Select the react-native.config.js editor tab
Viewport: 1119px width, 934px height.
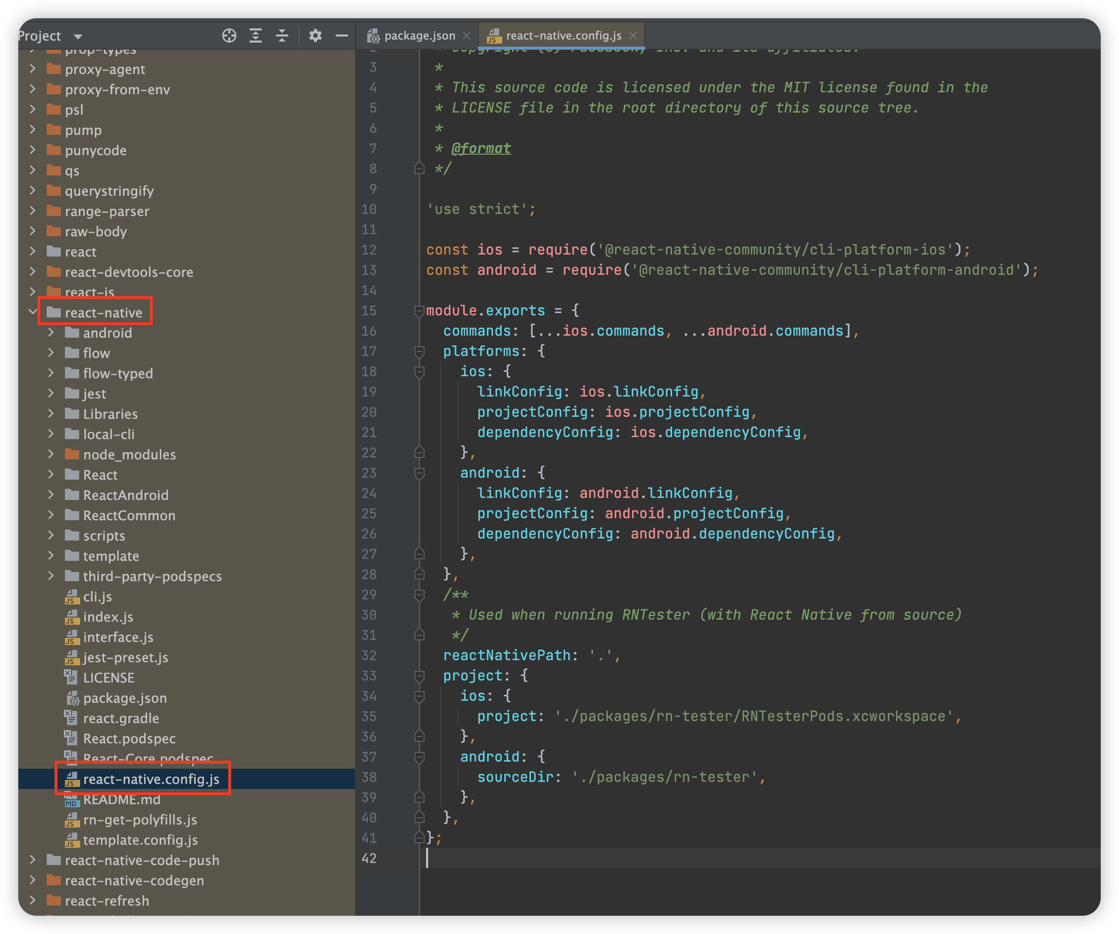[563, 35]
